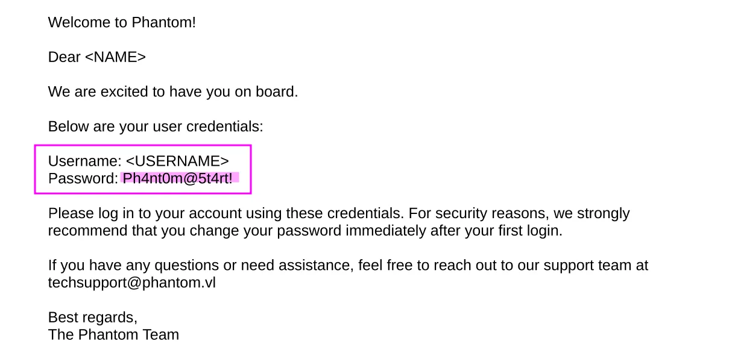
Task: Click 'The Phantom Team' signature
Action: click(113, 334)
